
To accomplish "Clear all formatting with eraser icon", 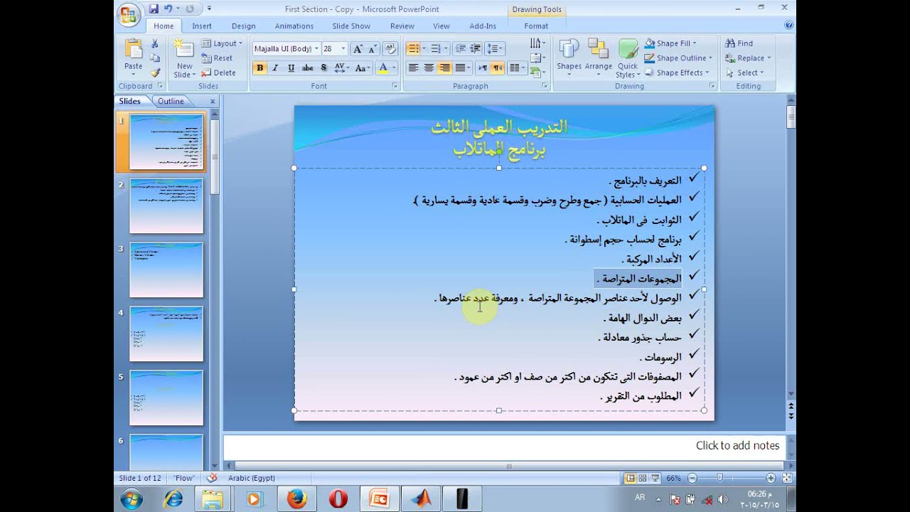I will pyautogui.click(x=390, y=48).
